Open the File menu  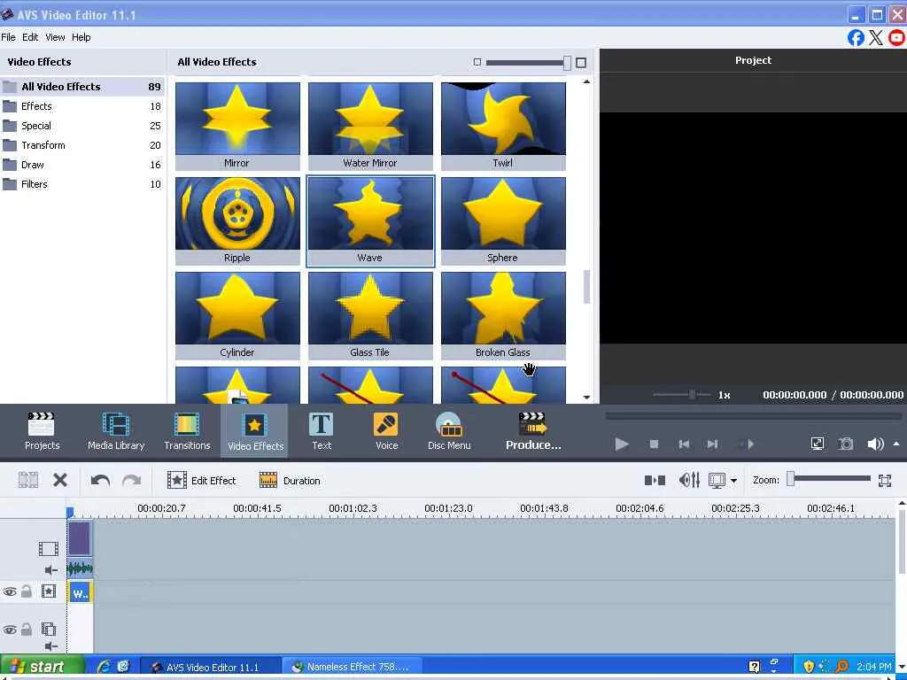(x=8, y=37)
